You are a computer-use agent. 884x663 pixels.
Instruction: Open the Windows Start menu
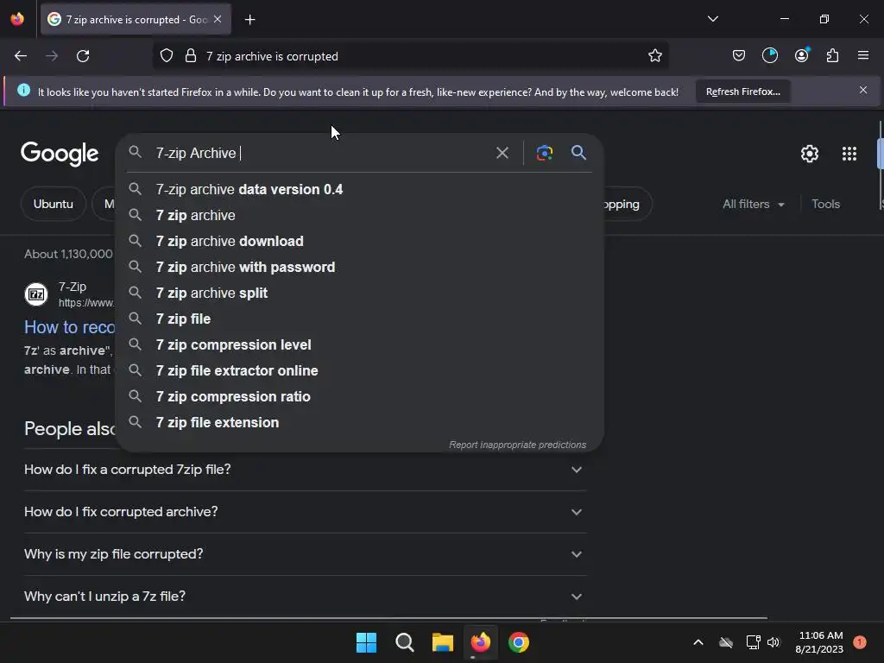click(x=366, y=642)
